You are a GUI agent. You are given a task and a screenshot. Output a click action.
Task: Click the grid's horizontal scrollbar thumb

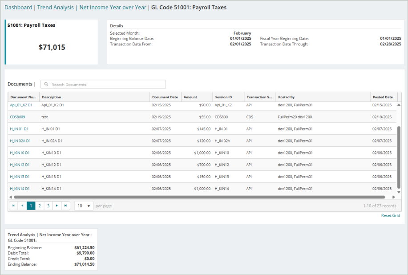[199, 197]
